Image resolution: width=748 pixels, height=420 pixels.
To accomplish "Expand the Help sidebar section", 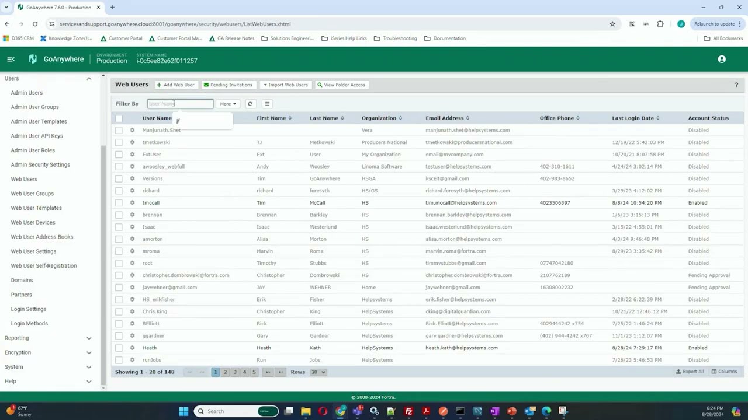I will (x=89, y=381).
